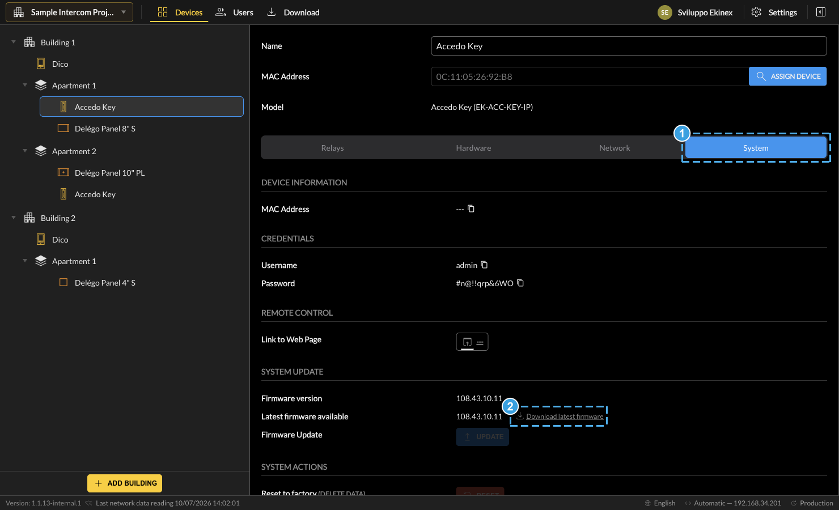Click the Add Building button
Viewport: 839px width, 510px height.
pyautogui.click(x=125, y=483)
